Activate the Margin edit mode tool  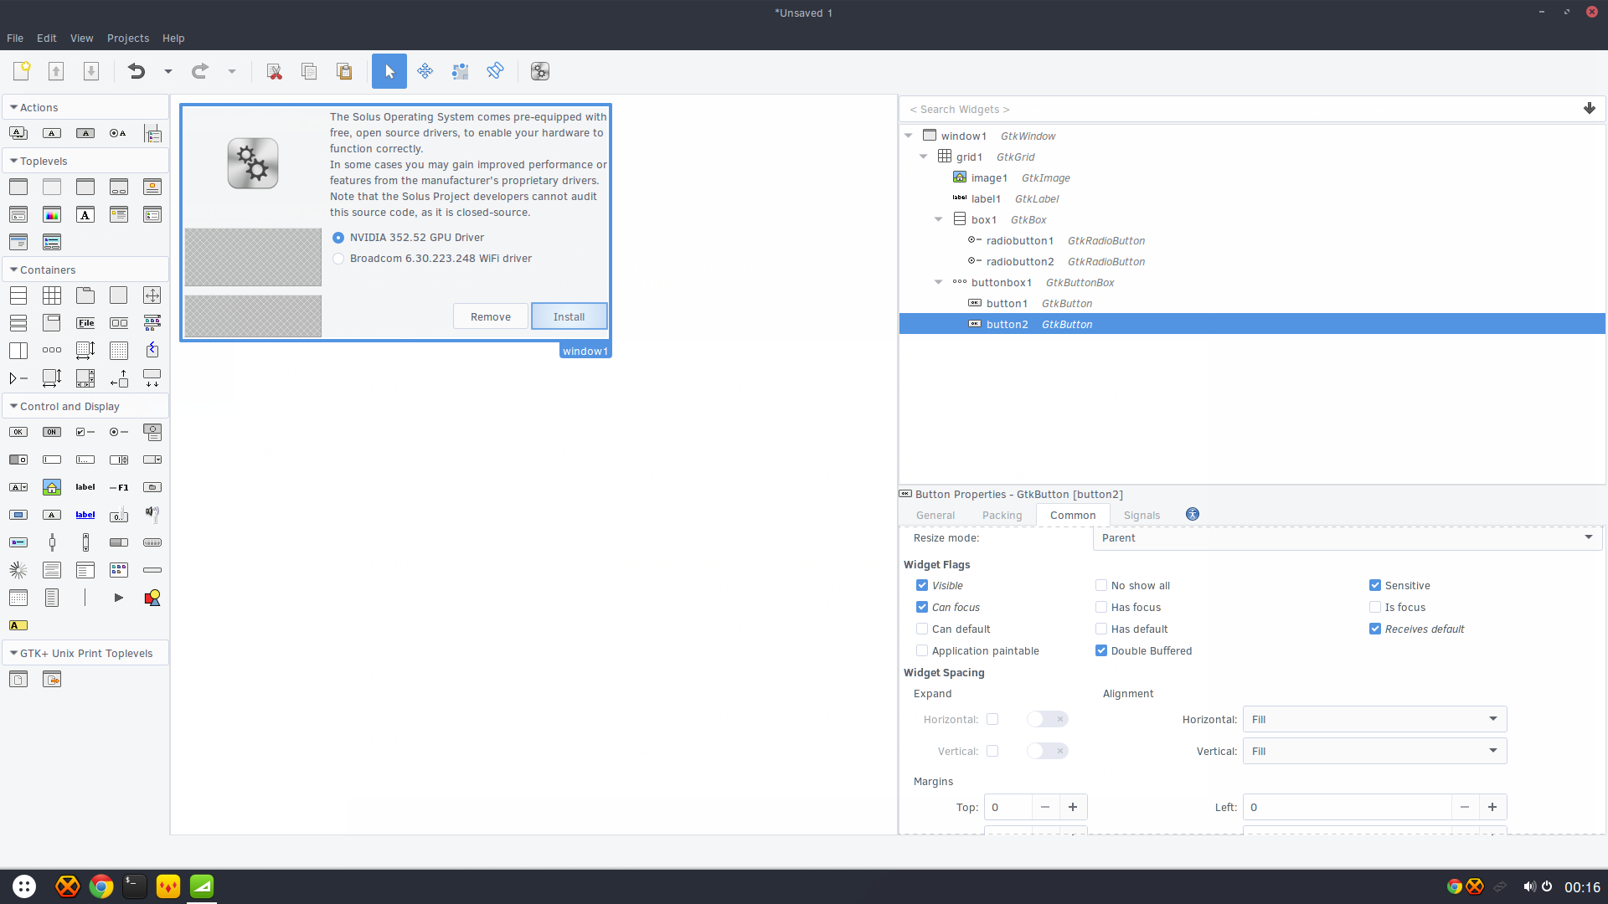click(x=460, y=71)
